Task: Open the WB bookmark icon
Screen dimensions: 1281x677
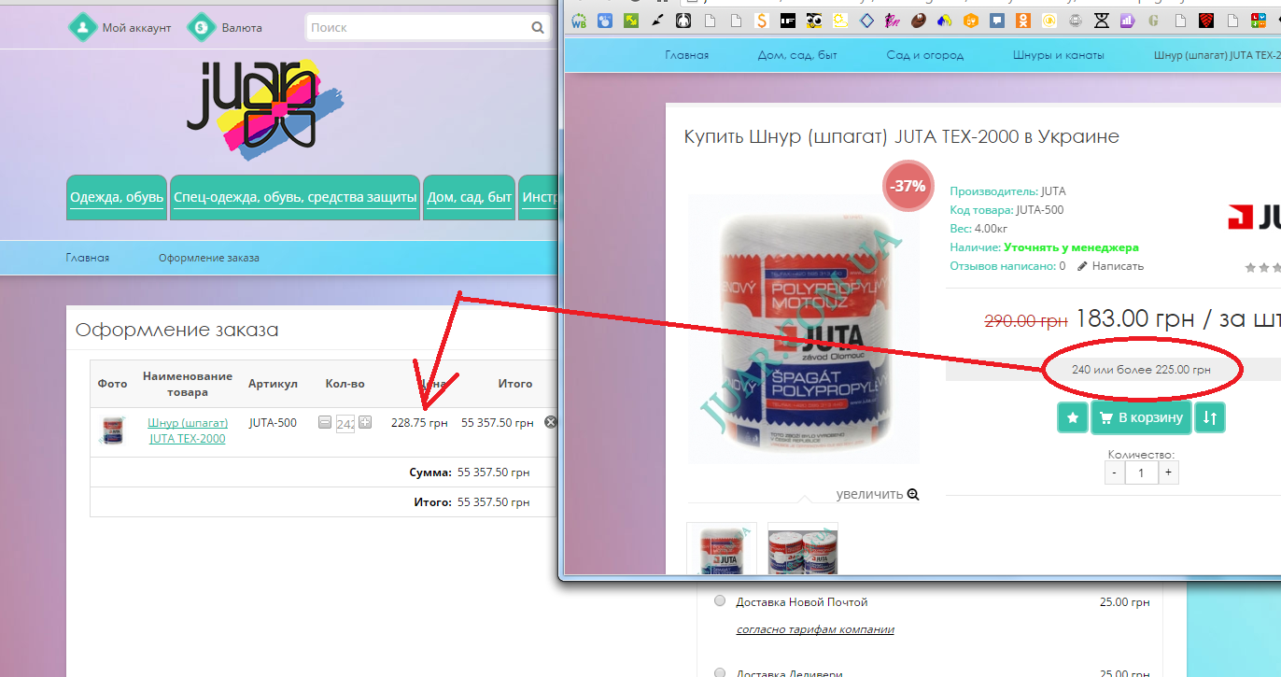Action: (x=579, y=21)
